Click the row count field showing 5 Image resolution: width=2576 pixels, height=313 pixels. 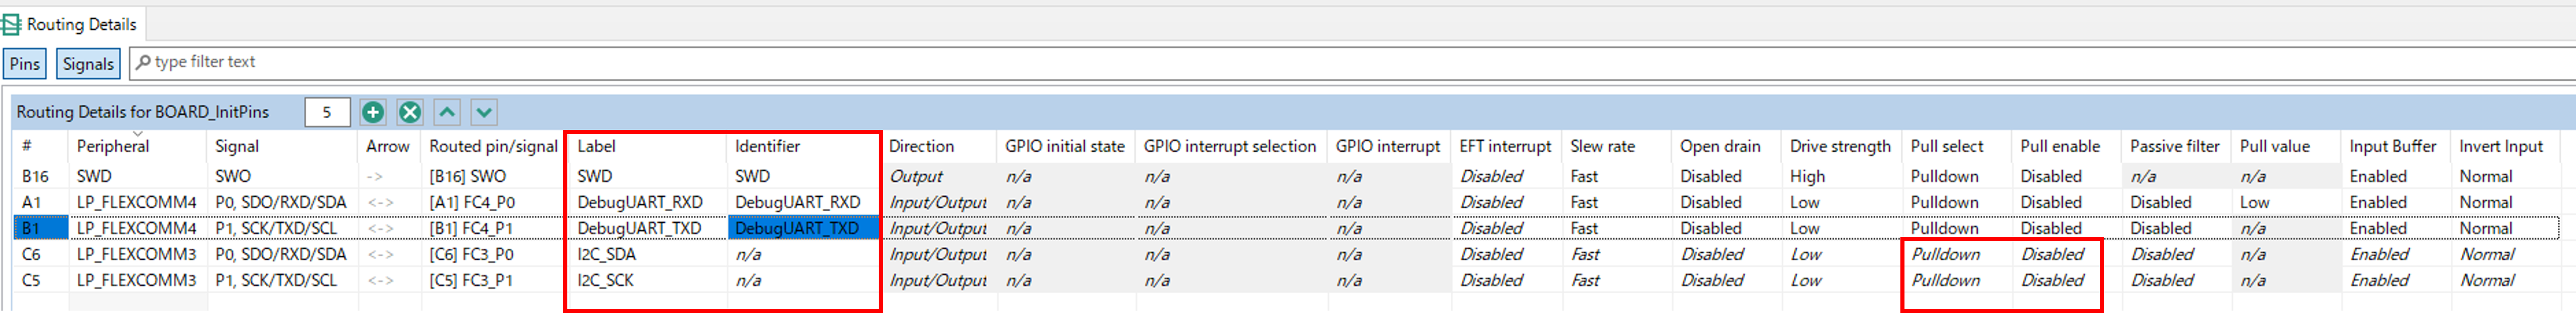[x=327, y=112]
